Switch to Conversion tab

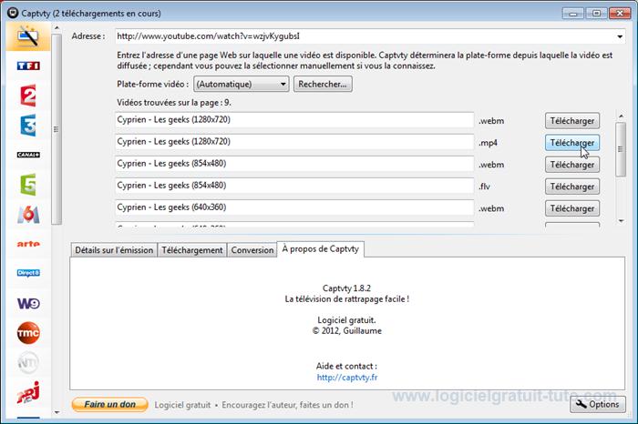pyautogui.click(x=252, y=250)
